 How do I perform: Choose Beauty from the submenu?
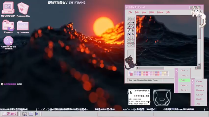coord(200,90)
